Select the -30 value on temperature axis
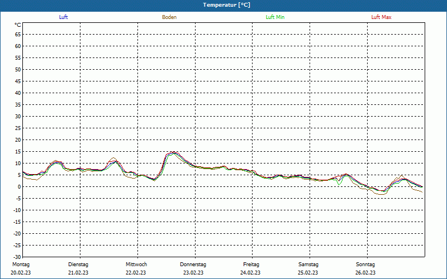The height and width of the screenshot is (279, 447). coord(17,257)
